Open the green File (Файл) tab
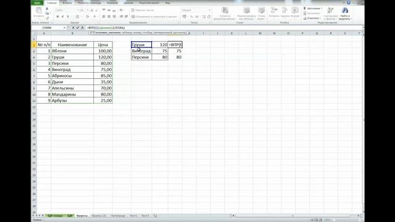 (37, 2)
